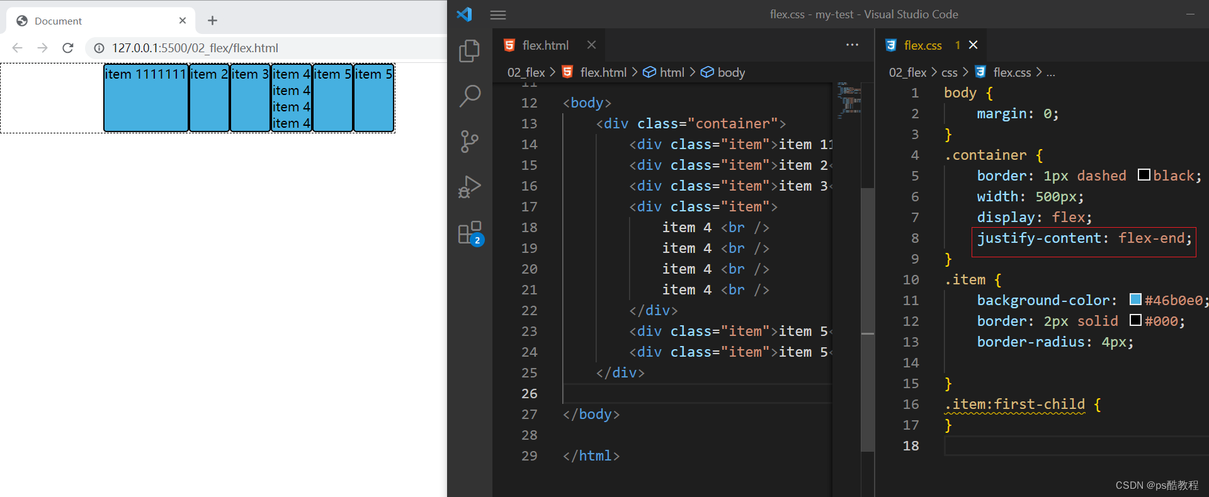Screen dimensions: 1209x497
Task: Open the VS Code hamburger menu
Action: (x=498, y=14)
